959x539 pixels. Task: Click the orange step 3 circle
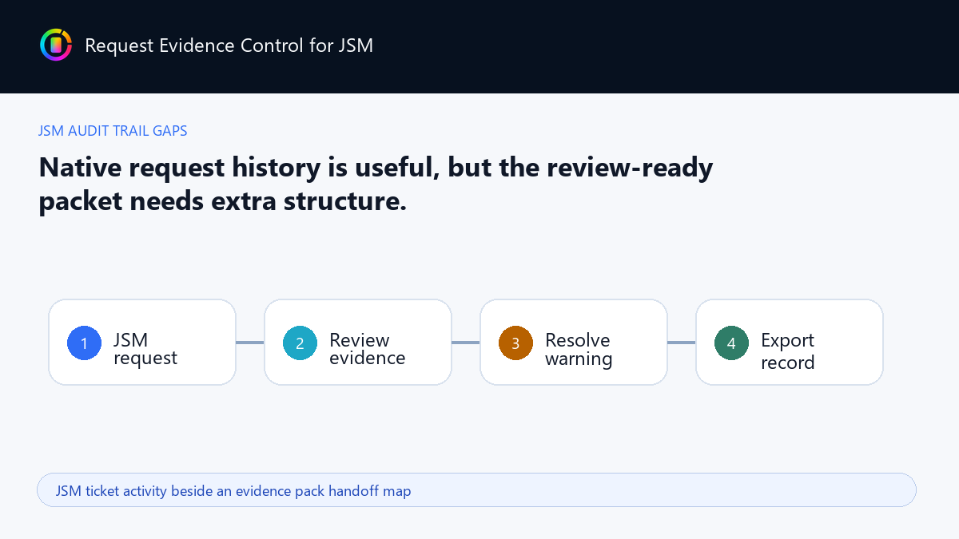point(515,343)
